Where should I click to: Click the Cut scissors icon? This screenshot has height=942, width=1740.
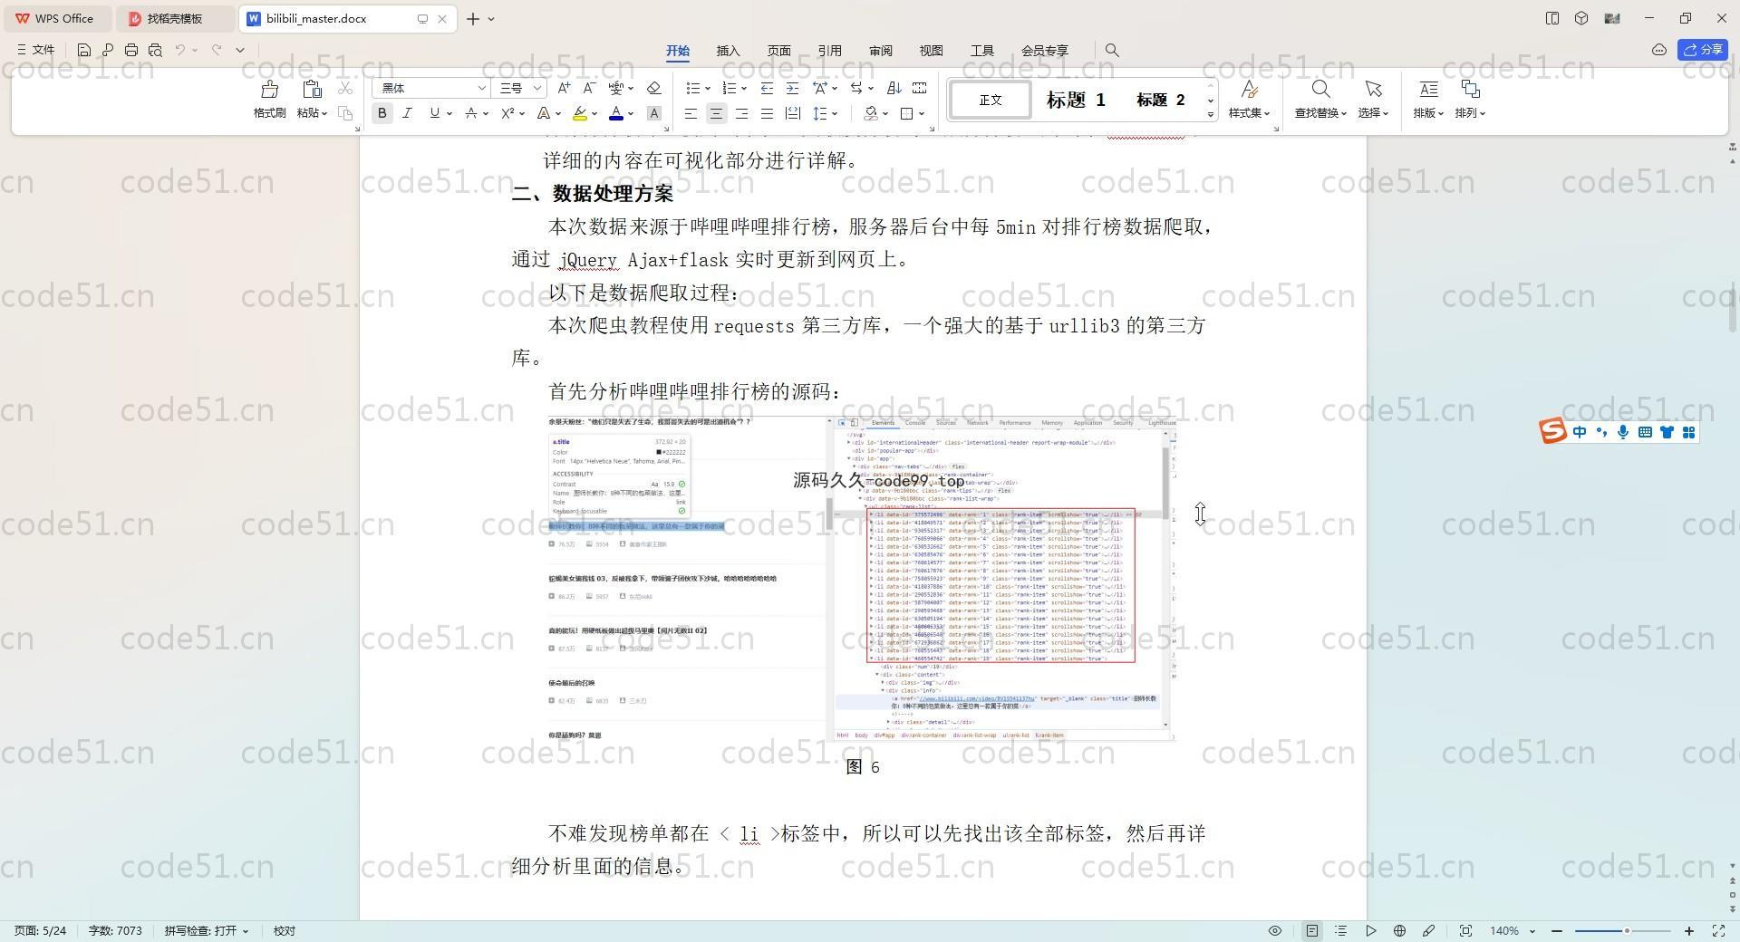click(x=345, y=88)
